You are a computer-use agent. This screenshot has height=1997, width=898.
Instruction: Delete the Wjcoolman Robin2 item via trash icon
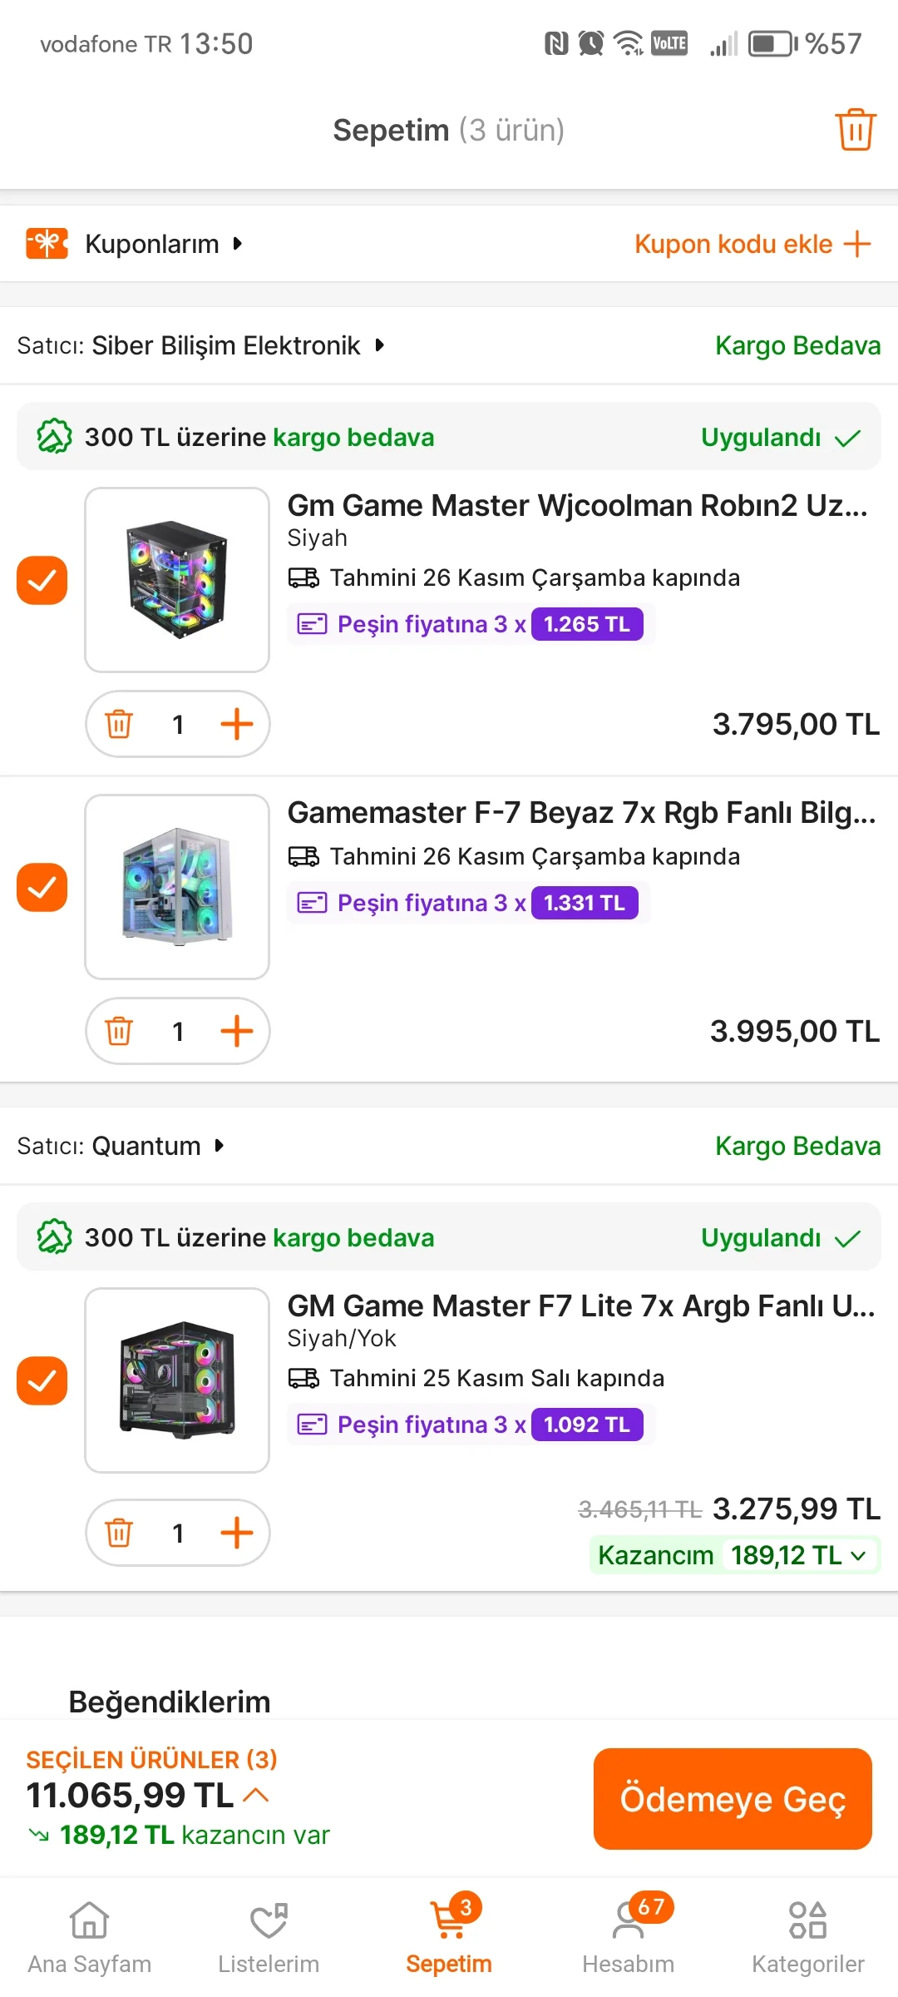(x=119, y=724)
